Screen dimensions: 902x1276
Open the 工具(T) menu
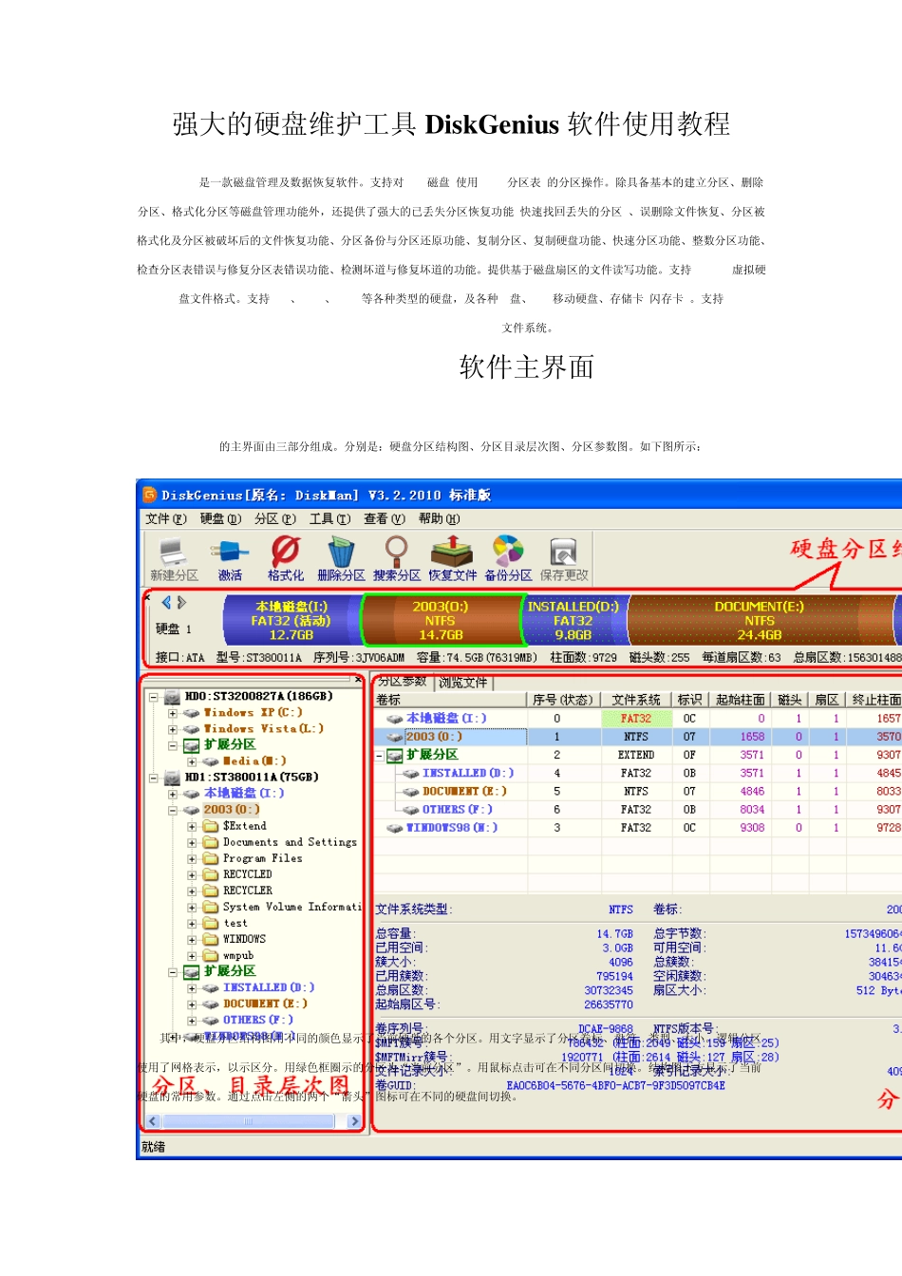pyautogui.click(x=329, y=518)
